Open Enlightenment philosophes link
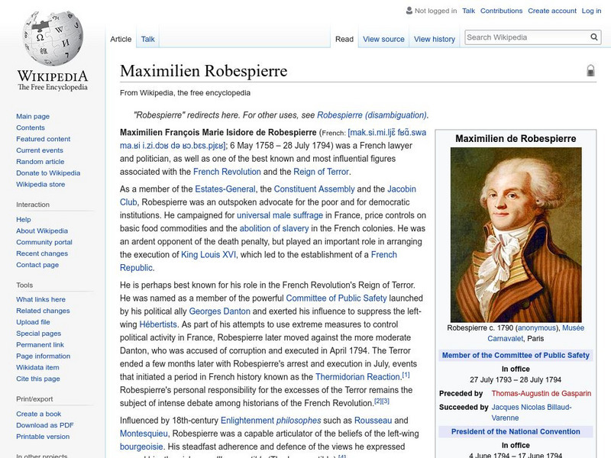Viewport: 611px width, 458px height. click(271, 421)
